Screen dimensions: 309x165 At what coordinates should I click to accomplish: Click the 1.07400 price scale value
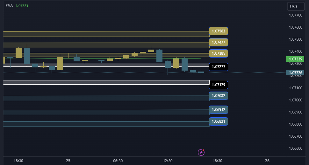(296, 52)
